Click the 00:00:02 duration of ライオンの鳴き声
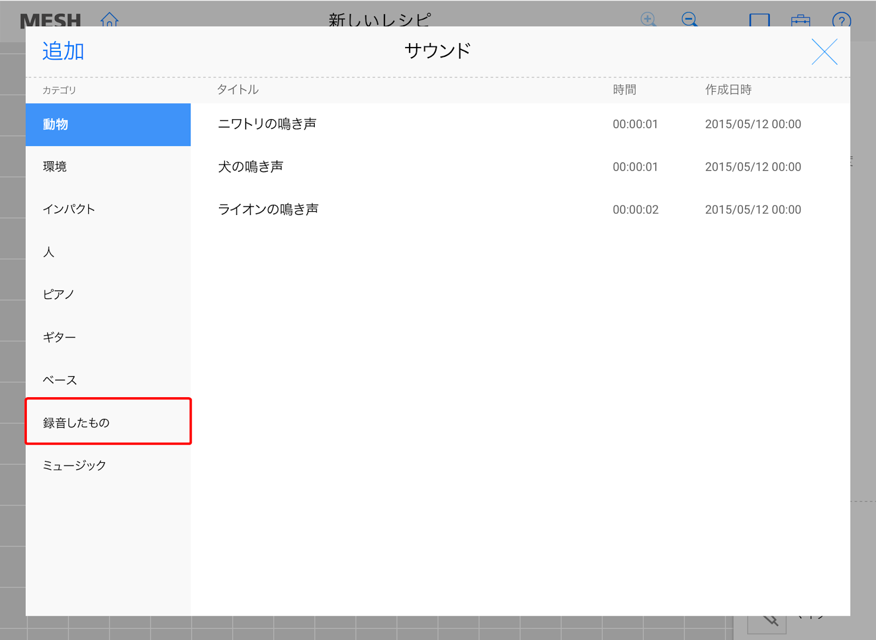 click(x=636, y=210)
